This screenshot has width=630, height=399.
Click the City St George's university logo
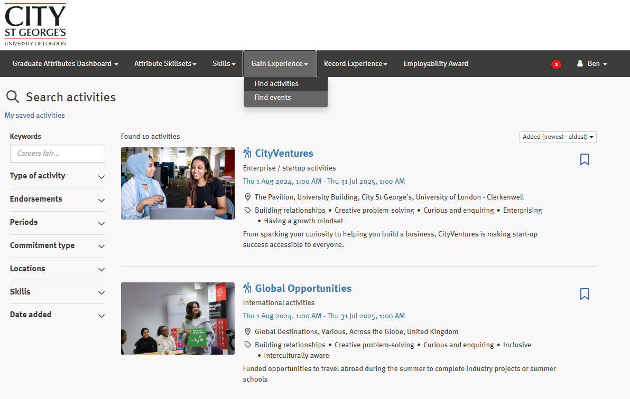pos(35,24)
